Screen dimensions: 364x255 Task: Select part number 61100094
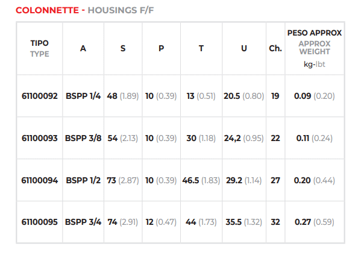coord(39,180)
